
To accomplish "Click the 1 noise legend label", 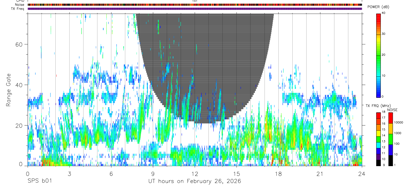I will pos(395,165).
